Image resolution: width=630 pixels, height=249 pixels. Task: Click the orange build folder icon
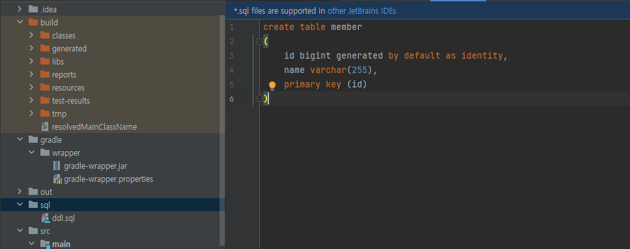pyautogui.click(x=33, y=22)
